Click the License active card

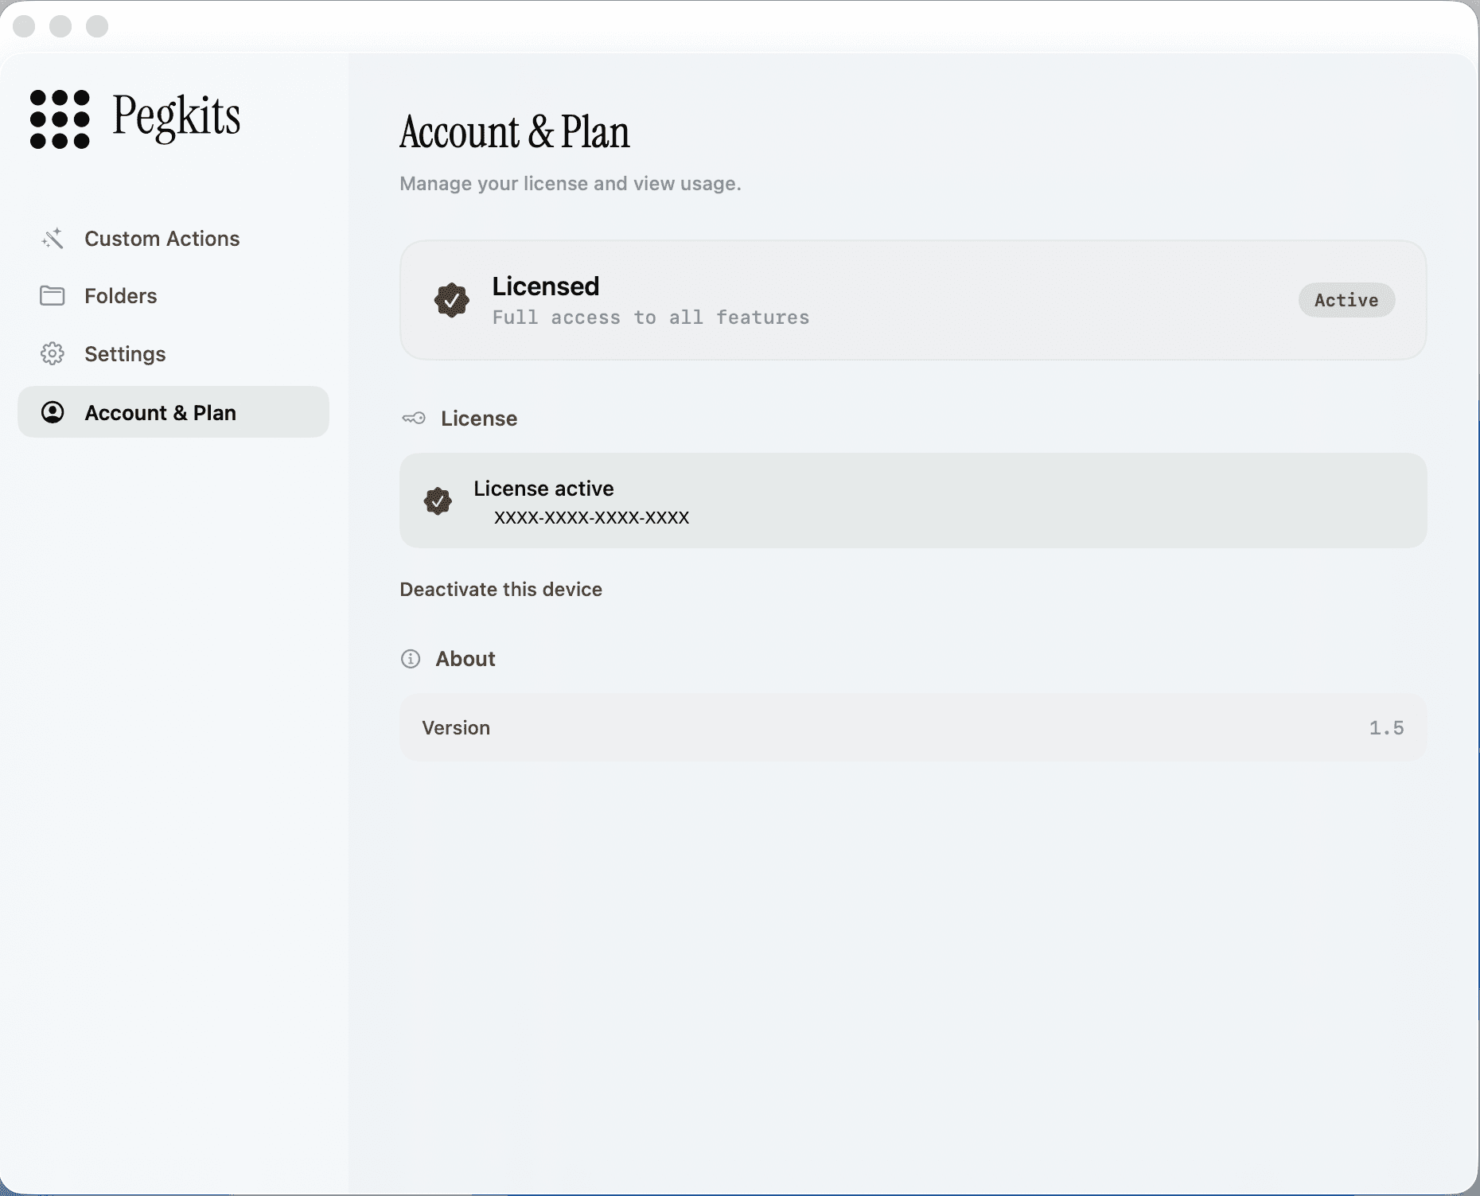tap(913, 501)
